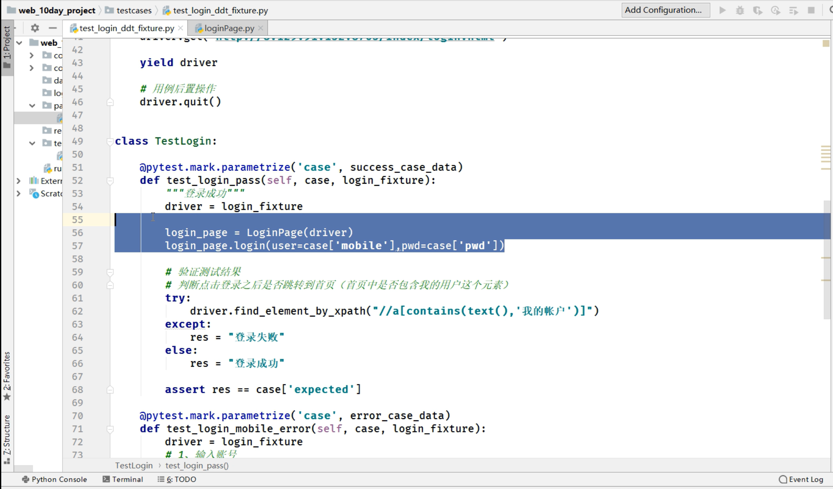Click the Stop square icon

[811, 10]
